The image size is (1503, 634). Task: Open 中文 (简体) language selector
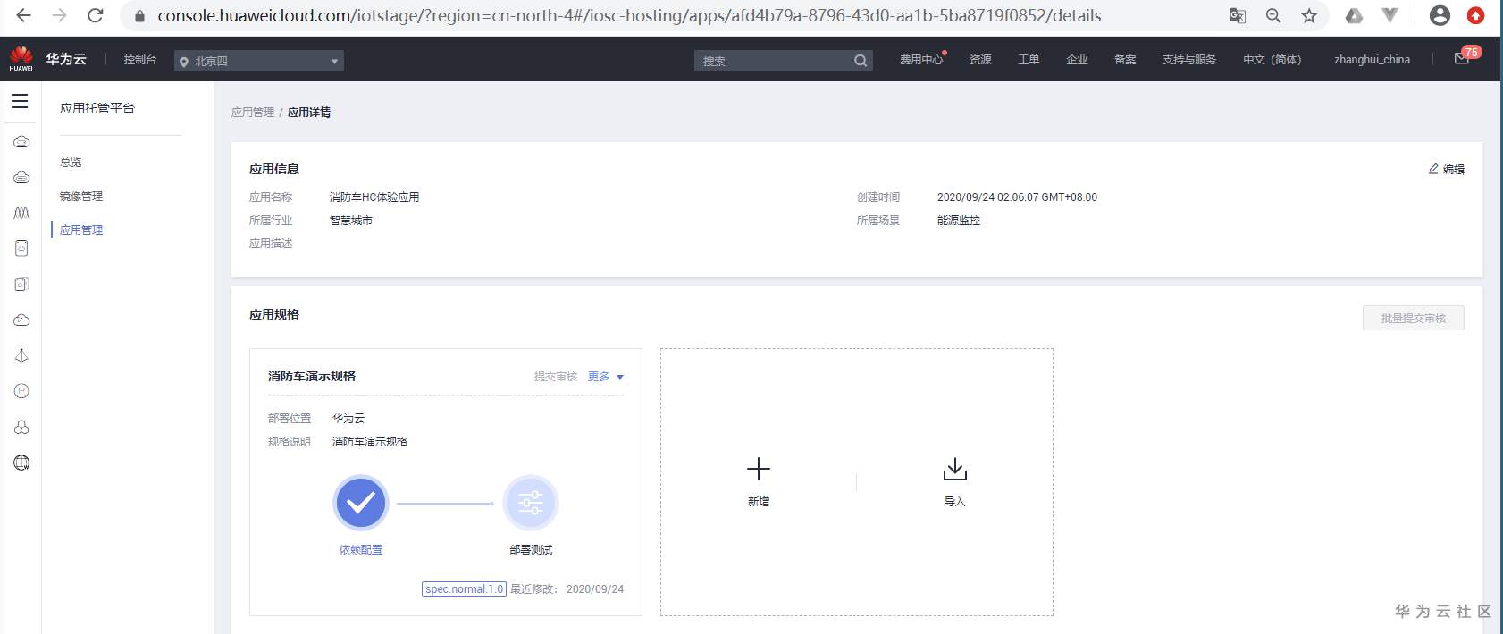[x=1272, y=60]
